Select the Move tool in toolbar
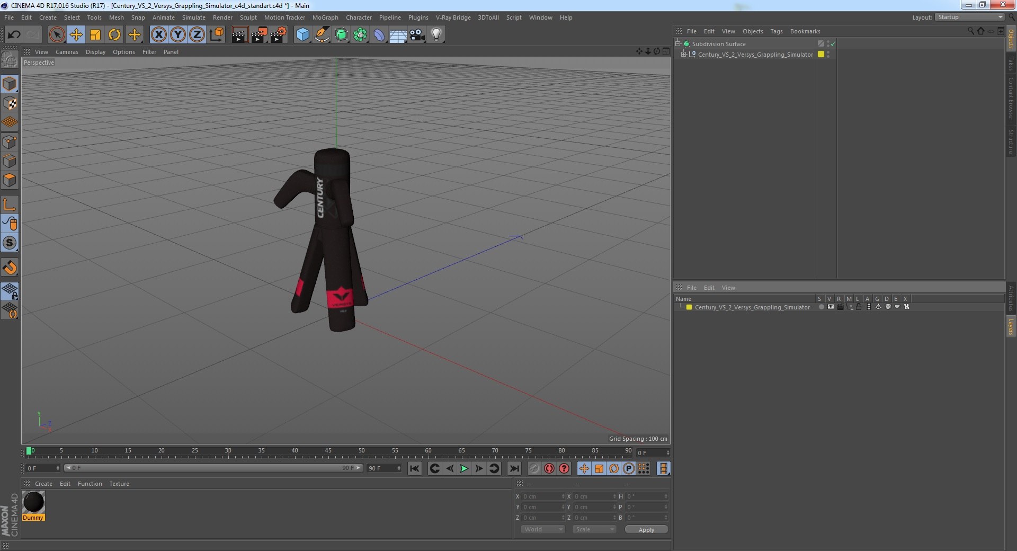1017x551 pixels. [x=76, y=35]
